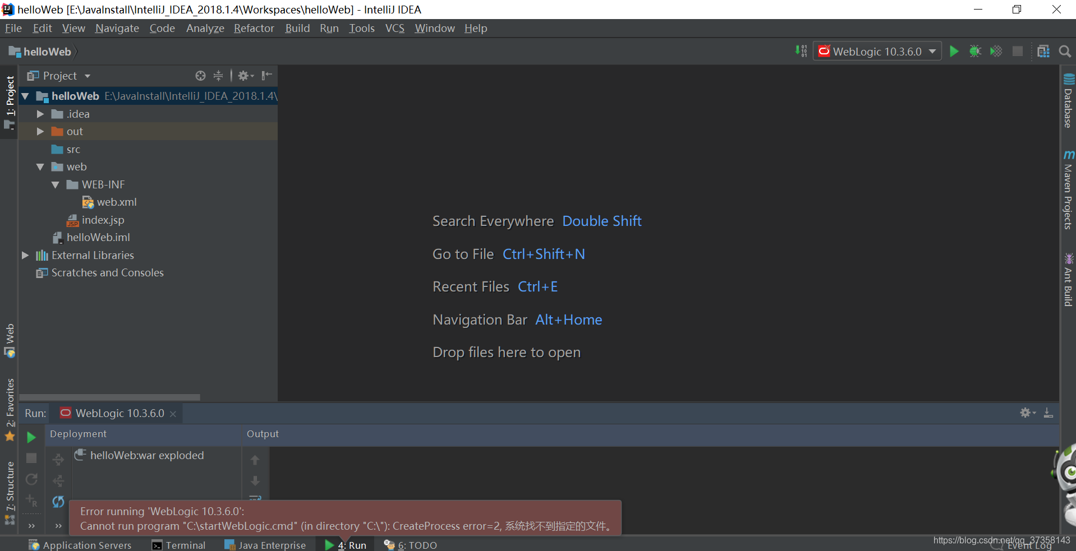Open the Help menu

tap(476, 29)
